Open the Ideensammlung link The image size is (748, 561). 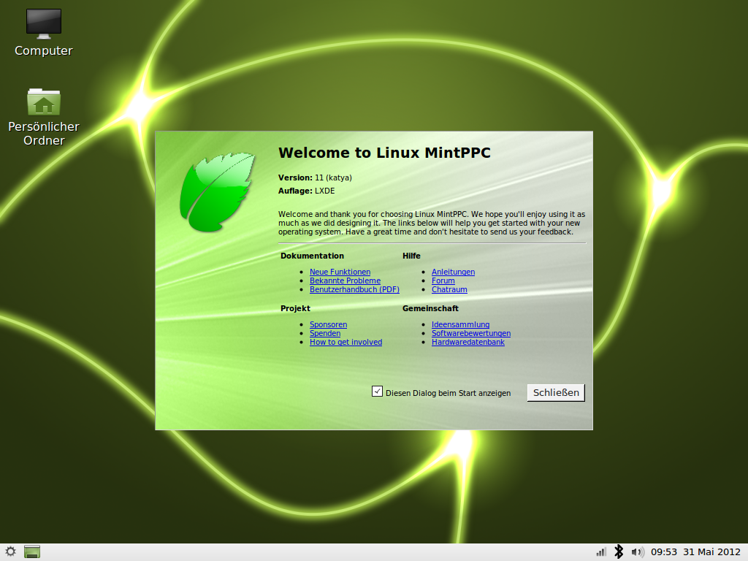tap(460, 324)
